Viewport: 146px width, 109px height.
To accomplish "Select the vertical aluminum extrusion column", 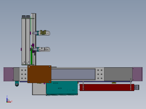I will (x=34, y=39).
